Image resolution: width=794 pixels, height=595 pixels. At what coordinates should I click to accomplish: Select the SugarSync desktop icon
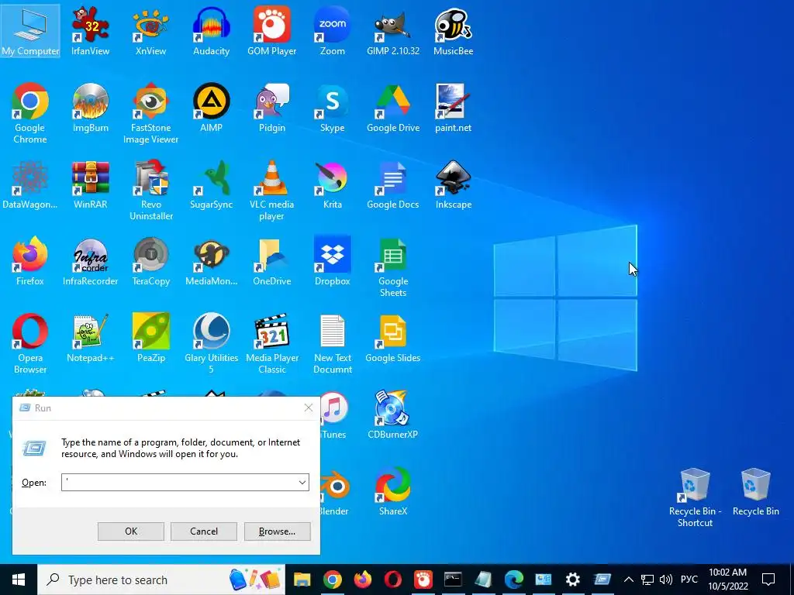coord(211,184)
